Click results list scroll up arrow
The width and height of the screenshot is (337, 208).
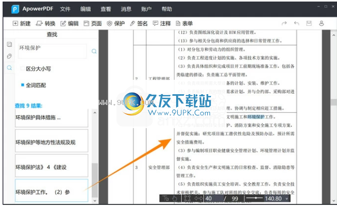pos(95,112)
